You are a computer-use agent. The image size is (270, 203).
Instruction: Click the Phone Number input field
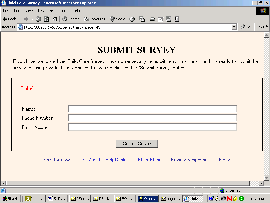coord(153,118)
